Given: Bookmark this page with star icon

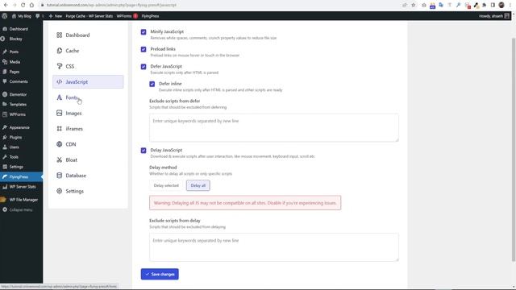Looking at the screenshot, I should coord(414,5).
